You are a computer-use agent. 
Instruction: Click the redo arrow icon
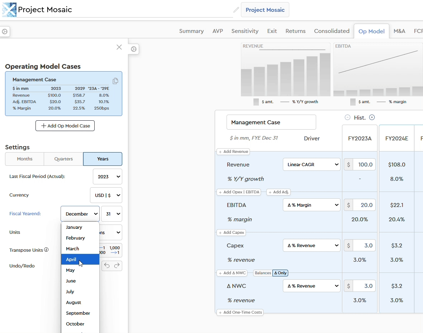[x=117, y=266]
